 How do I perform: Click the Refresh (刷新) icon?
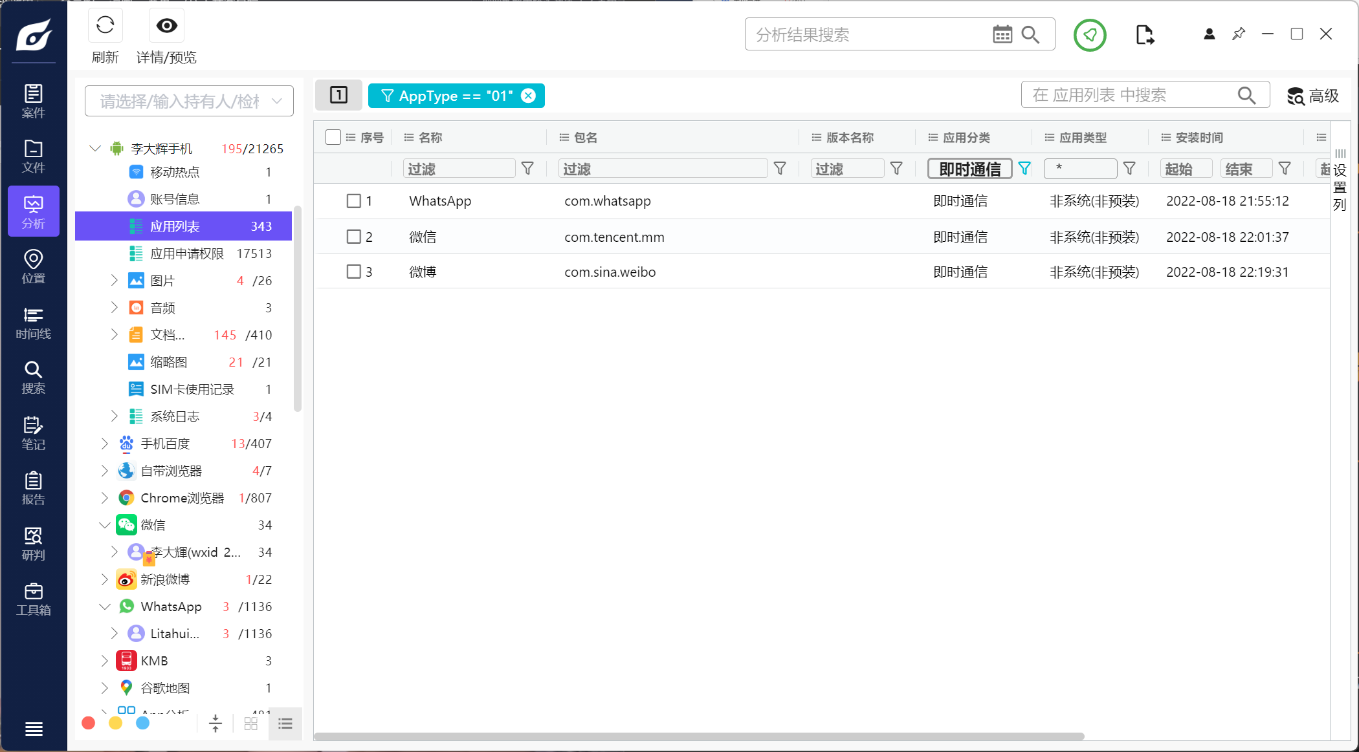coord(105,26)
